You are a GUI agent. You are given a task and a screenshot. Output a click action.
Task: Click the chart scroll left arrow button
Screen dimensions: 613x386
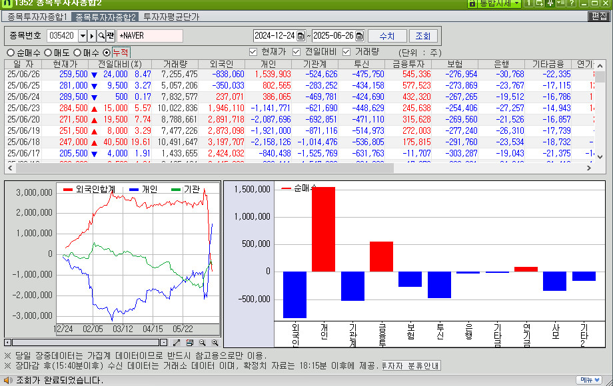(7, 342)
